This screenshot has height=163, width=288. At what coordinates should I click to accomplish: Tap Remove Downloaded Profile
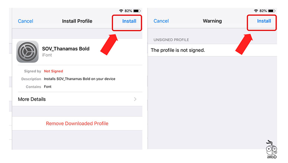77,123
